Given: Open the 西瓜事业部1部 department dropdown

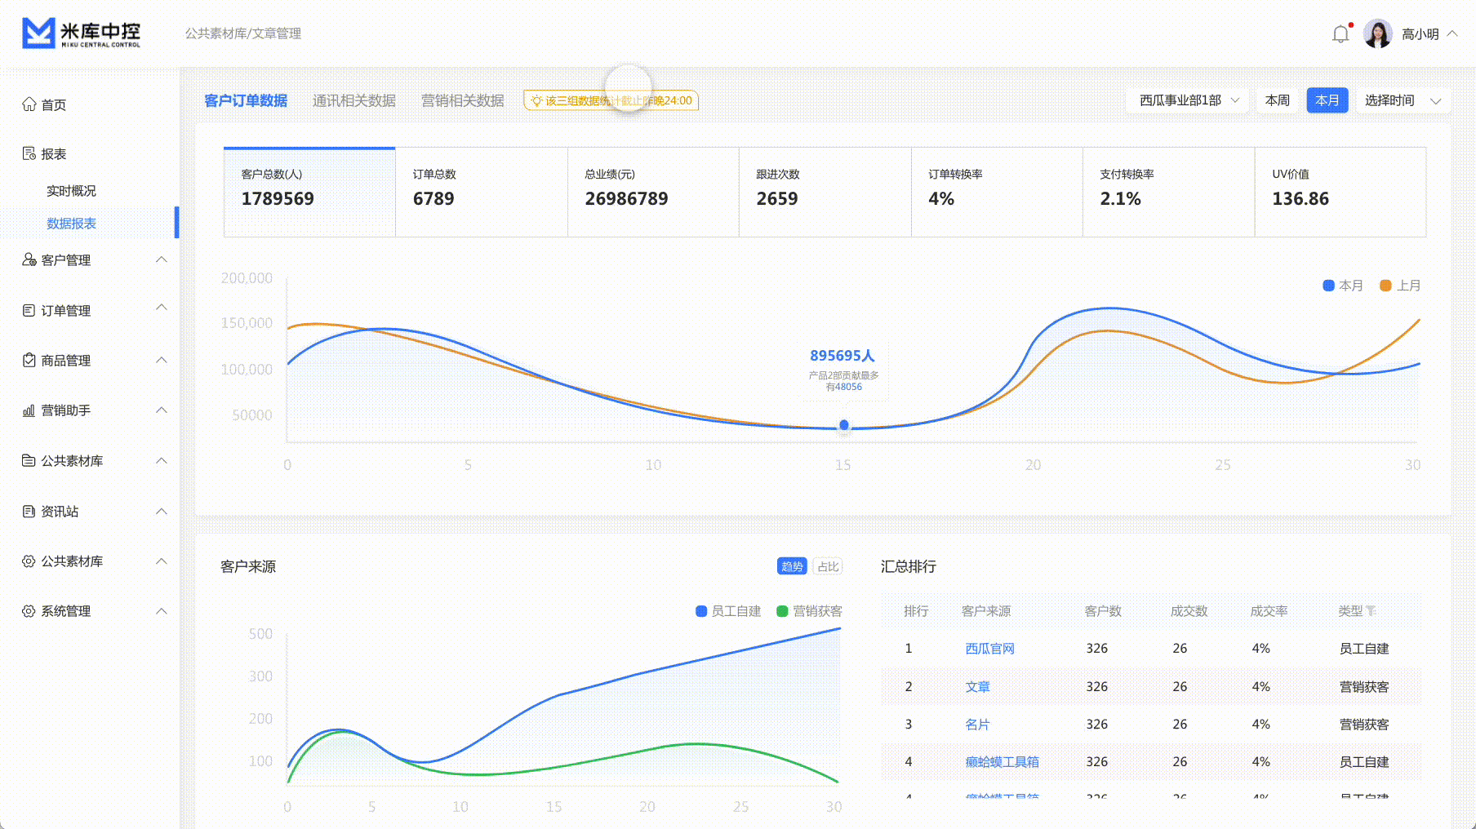Looking at the screenshot, I should point(1189,100).
